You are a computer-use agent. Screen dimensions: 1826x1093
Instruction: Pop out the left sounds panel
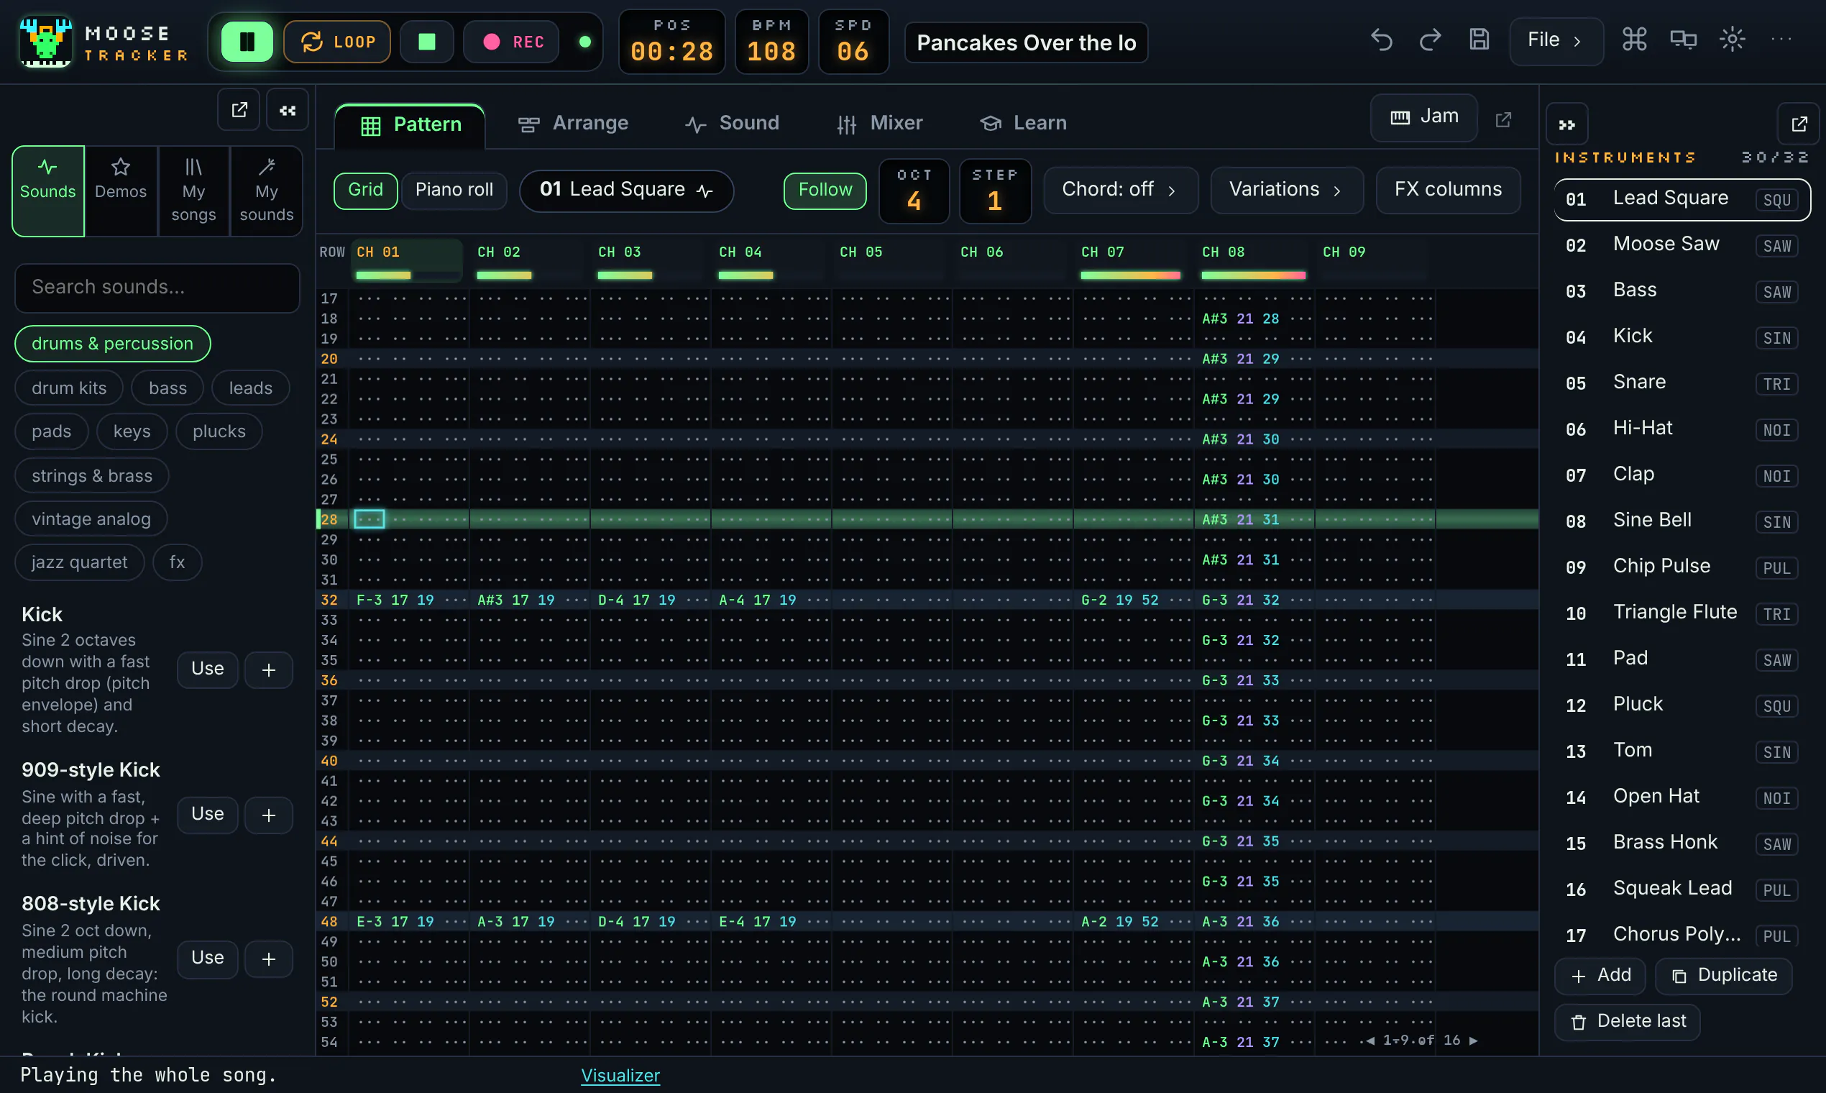[x=239, y=110]
